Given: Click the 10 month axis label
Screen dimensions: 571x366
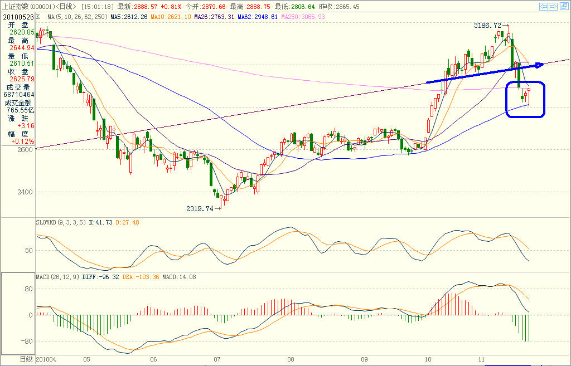Looking at the screenshot, I should pyautogui.click(x=428, y=360).
